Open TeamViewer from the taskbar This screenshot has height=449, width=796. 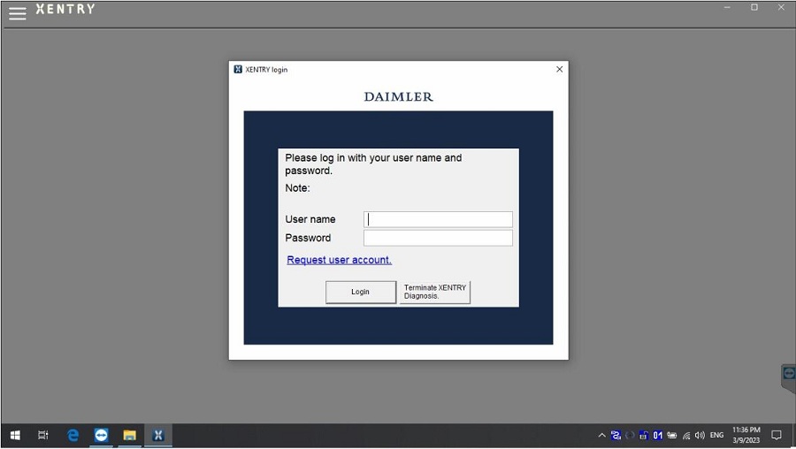101,436
